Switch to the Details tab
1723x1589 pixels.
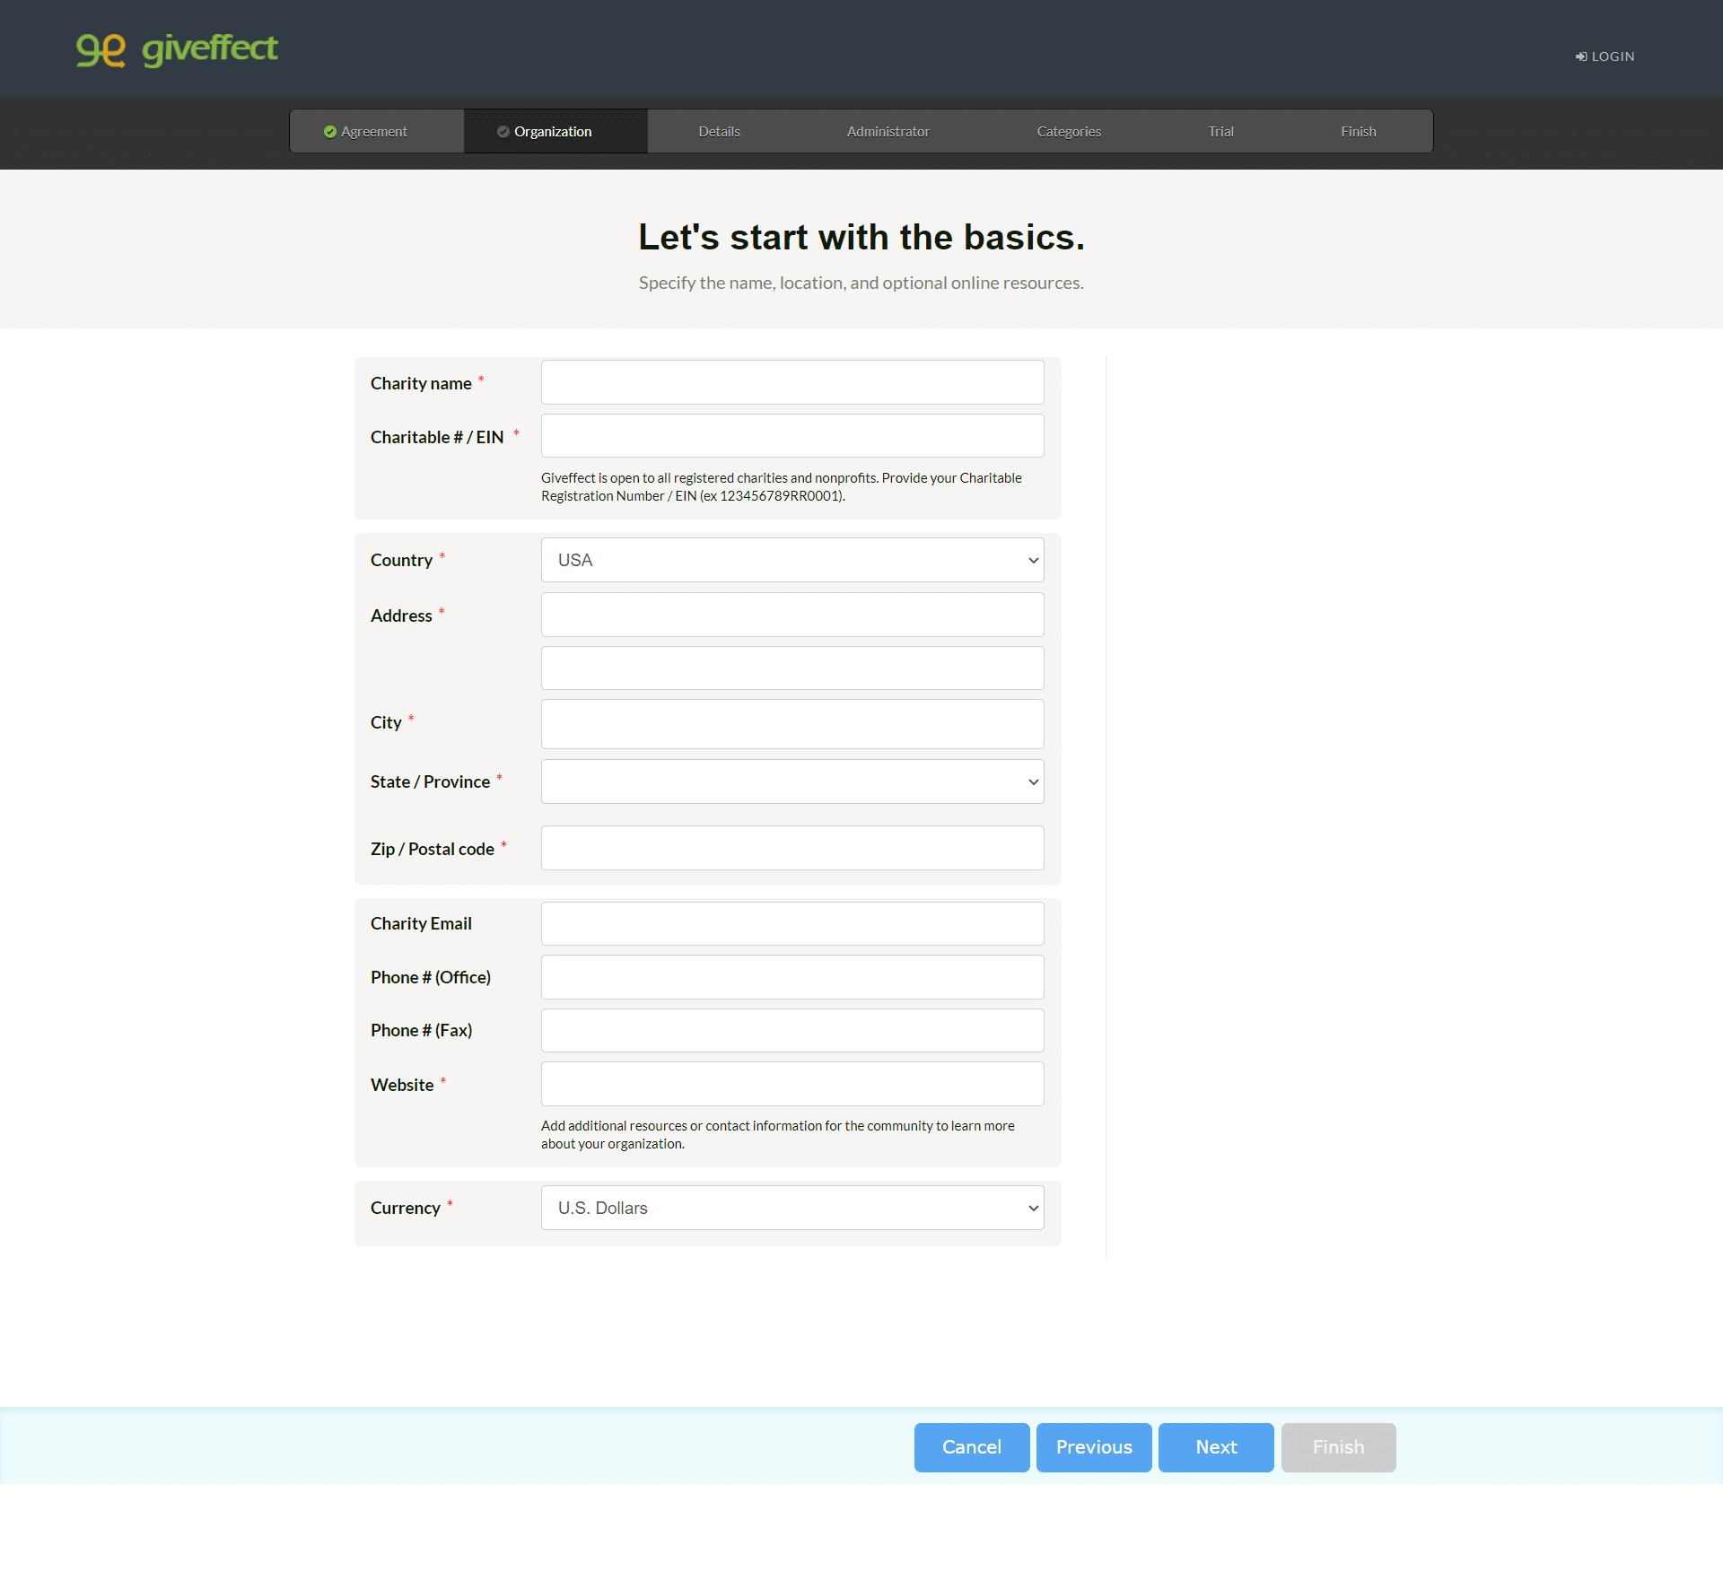[x=721, y=130]
